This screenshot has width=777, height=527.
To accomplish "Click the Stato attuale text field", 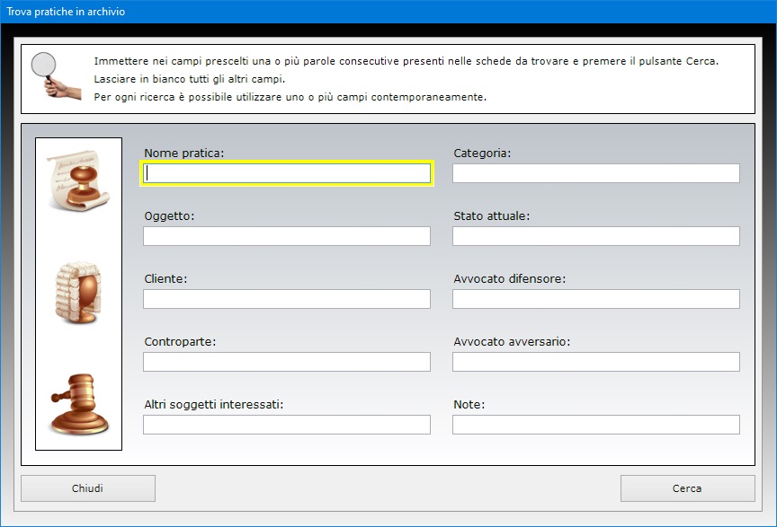I will point(595,236).
